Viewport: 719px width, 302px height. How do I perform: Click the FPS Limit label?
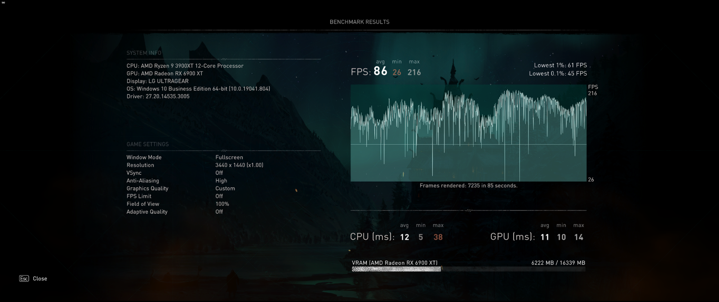tap(139, 196)
